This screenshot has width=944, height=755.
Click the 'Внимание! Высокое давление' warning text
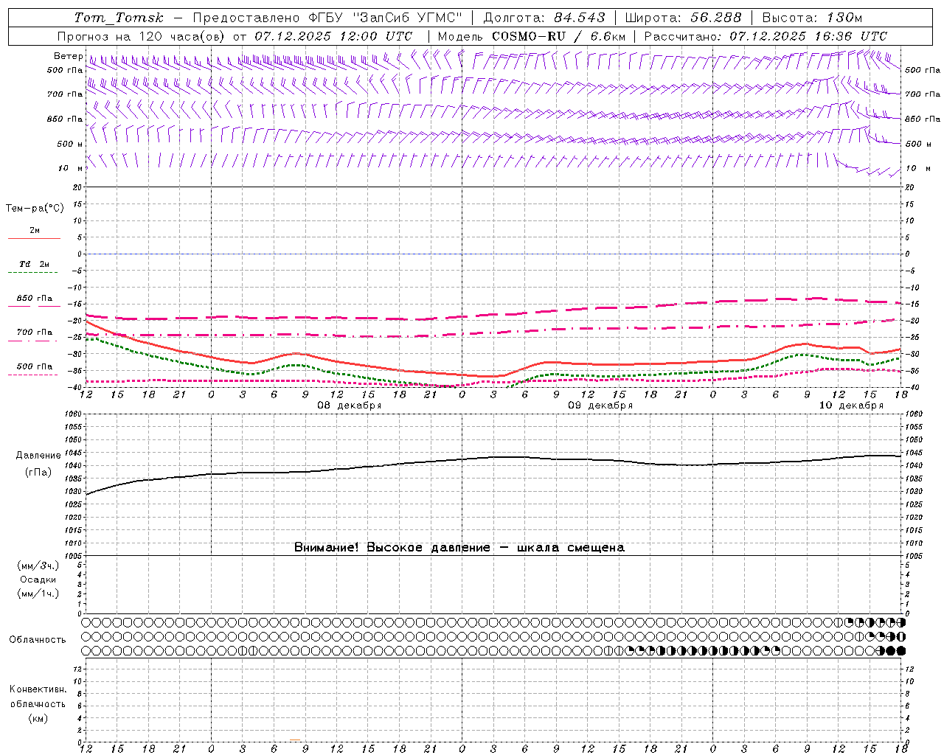(x=392, y=547)
